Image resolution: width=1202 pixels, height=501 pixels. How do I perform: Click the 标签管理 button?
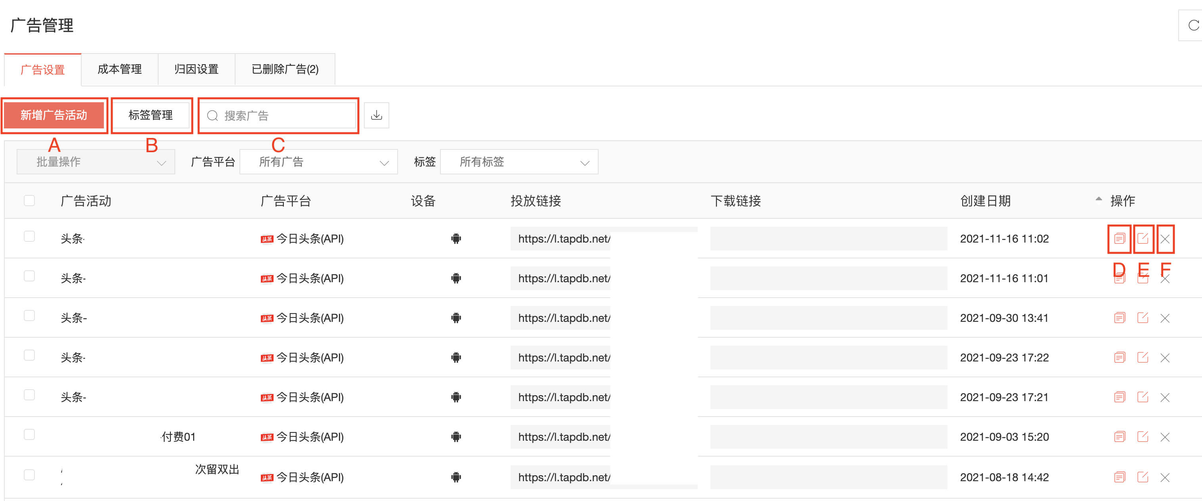pyautogui.click(x=151, y=115)
